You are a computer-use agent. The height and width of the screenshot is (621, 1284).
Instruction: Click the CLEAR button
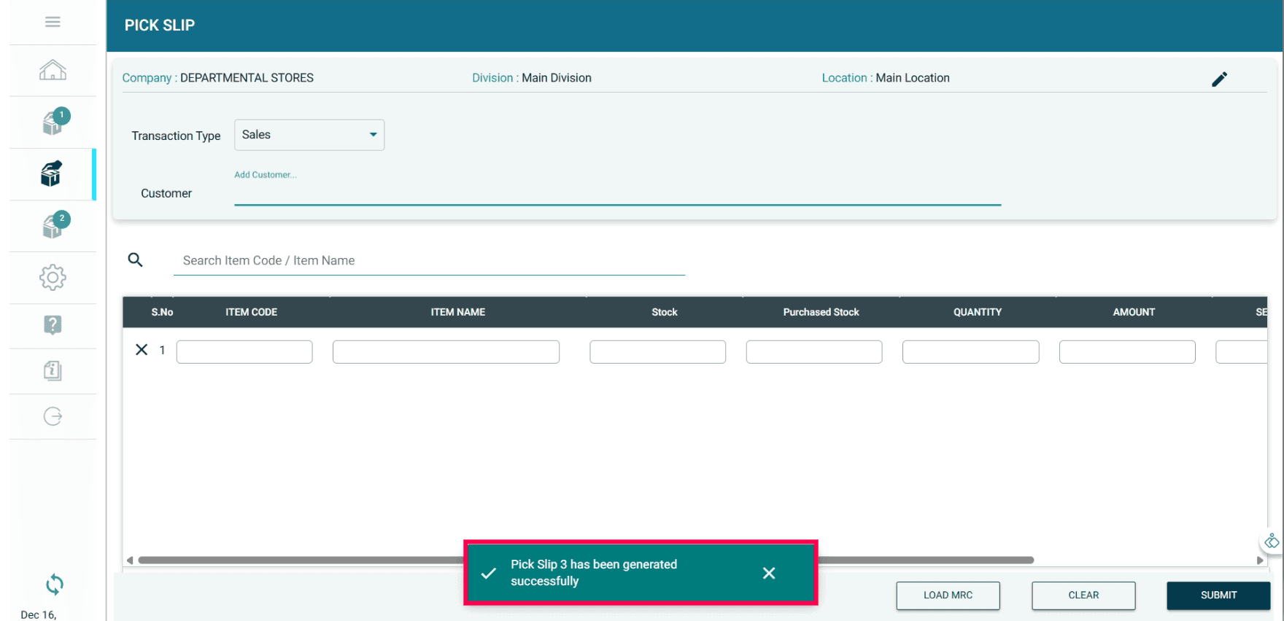(x=1083, y=595)
